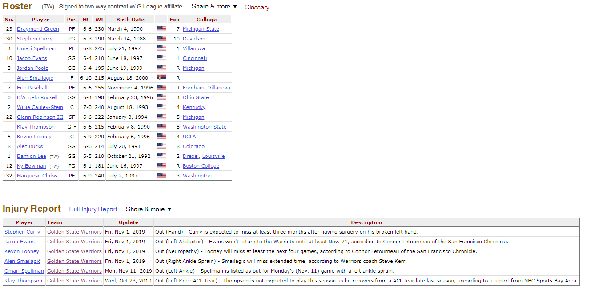Viewport: 591px width, 290px height.
Task: Open Glenn Robinson III's player page
Action: 40,117
